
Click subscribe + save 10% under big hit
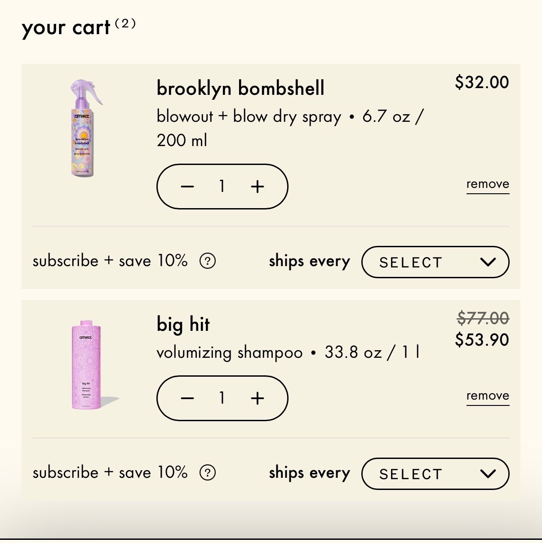pyautogui.click(x=110, y=472)
